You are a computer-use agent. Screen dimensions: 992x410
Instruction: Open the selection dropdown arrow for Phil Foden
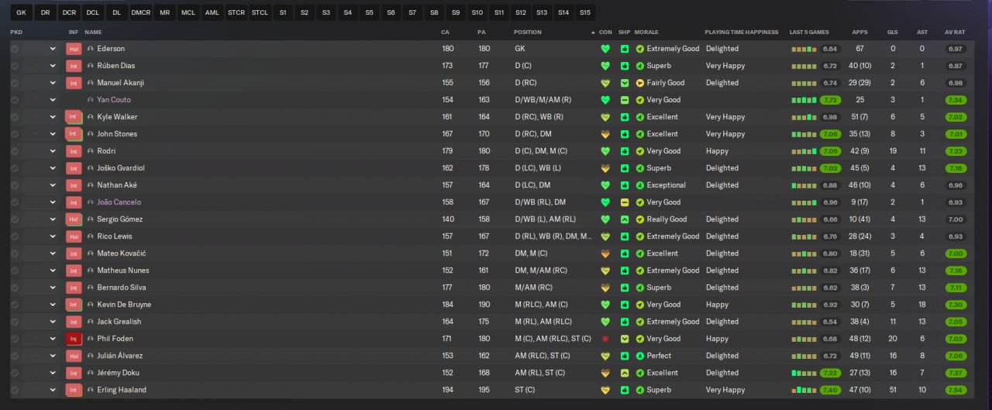[53, 339]
